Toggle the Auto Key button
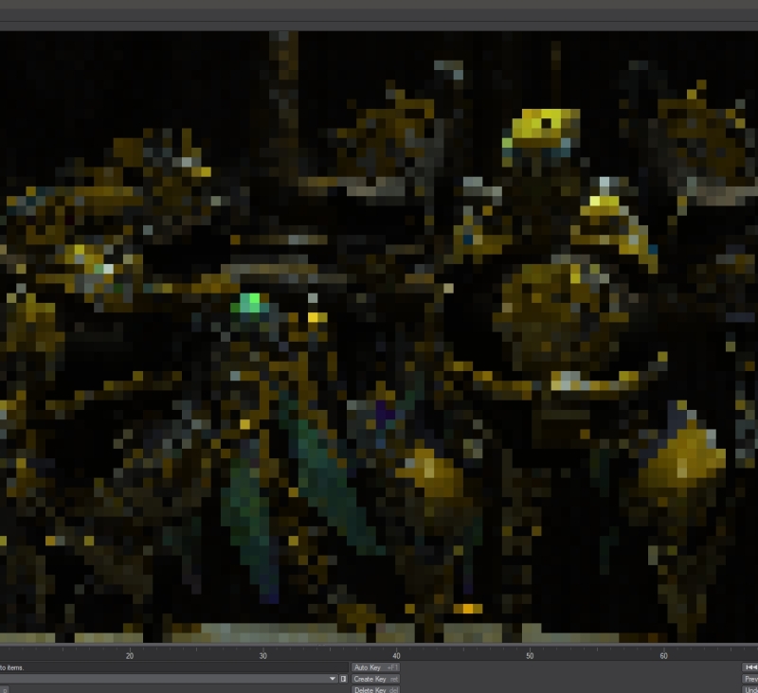The image size is (758, 693). (x=376, y=667)
